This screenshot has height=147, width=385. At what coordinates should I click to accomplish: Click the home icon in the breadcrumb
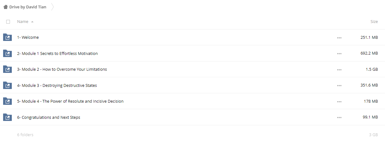pyautogui.click(x=6, y=7)
